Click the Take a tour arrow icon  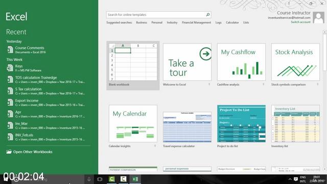(x=205, y=54)
